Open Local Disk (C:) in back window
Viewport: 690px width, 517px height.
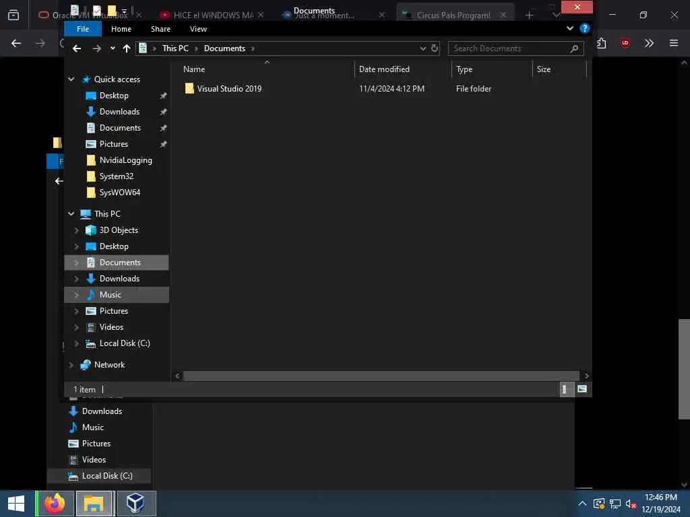tap(107, 476)
